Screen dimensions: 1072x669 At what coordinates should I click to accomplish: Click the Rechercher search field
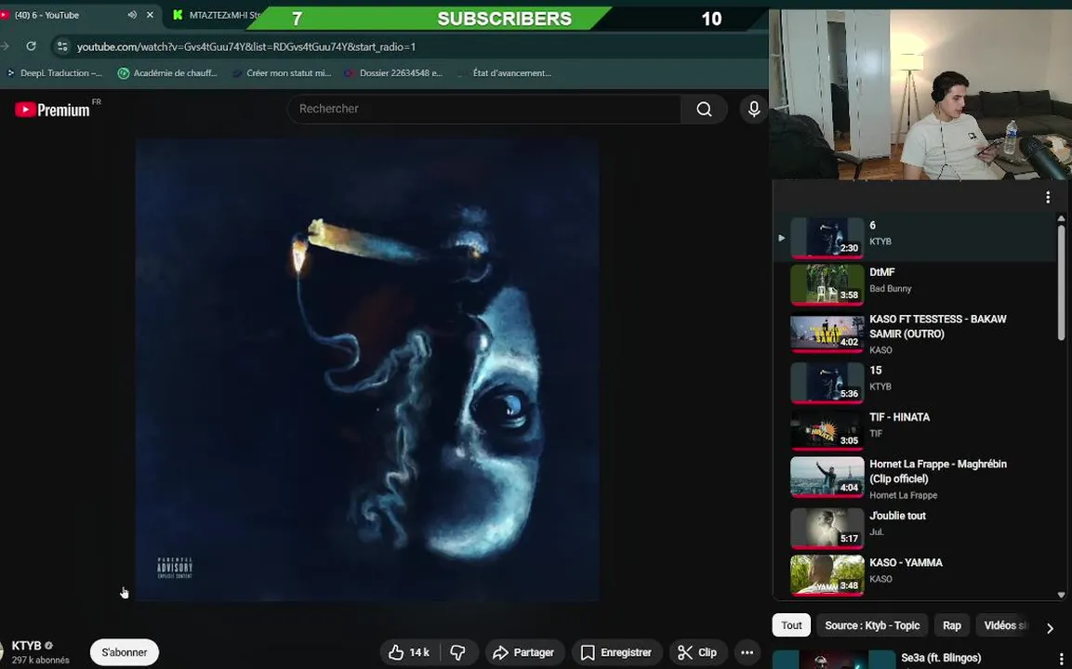(484, 109)
